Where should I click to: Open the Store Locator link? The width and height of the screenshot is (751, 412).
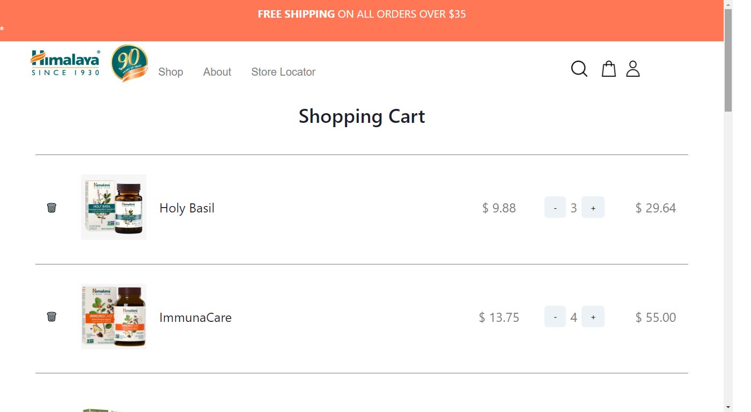click(x=283, y=72)
